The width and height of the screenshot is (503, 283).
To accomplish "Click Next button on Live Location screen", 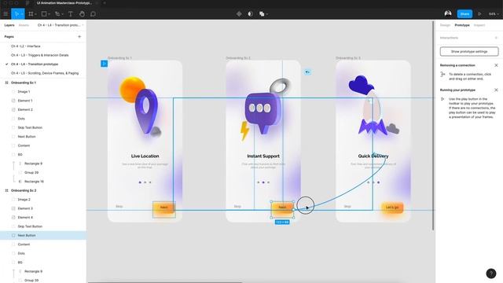I will pos(164,208).
